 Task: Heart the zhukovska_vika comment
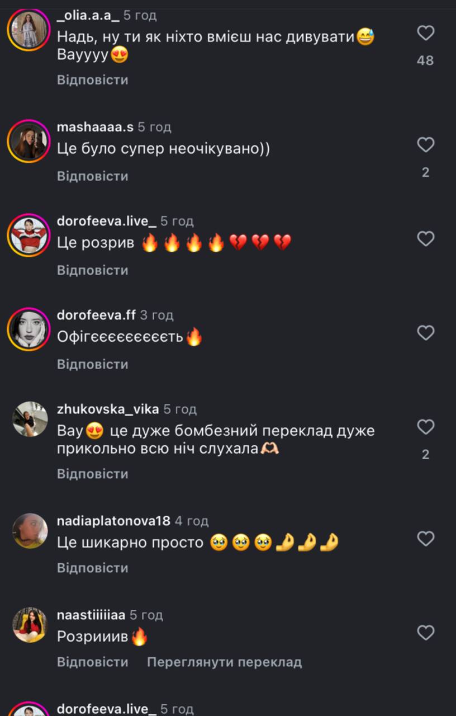(426, 427)
